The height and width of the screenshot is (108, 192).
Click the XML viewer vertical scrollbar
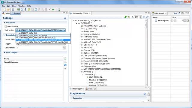pyautogui.click(x=146, y=52)
